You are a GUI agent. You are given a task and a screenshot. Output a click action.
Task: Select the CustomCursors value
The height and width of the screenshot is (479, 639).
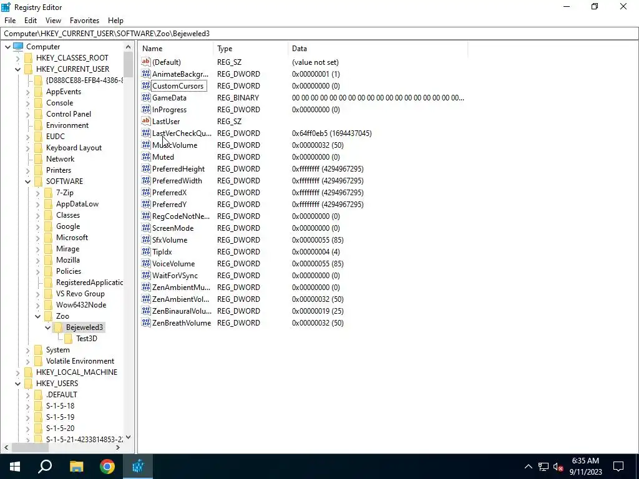pos(177,85)
